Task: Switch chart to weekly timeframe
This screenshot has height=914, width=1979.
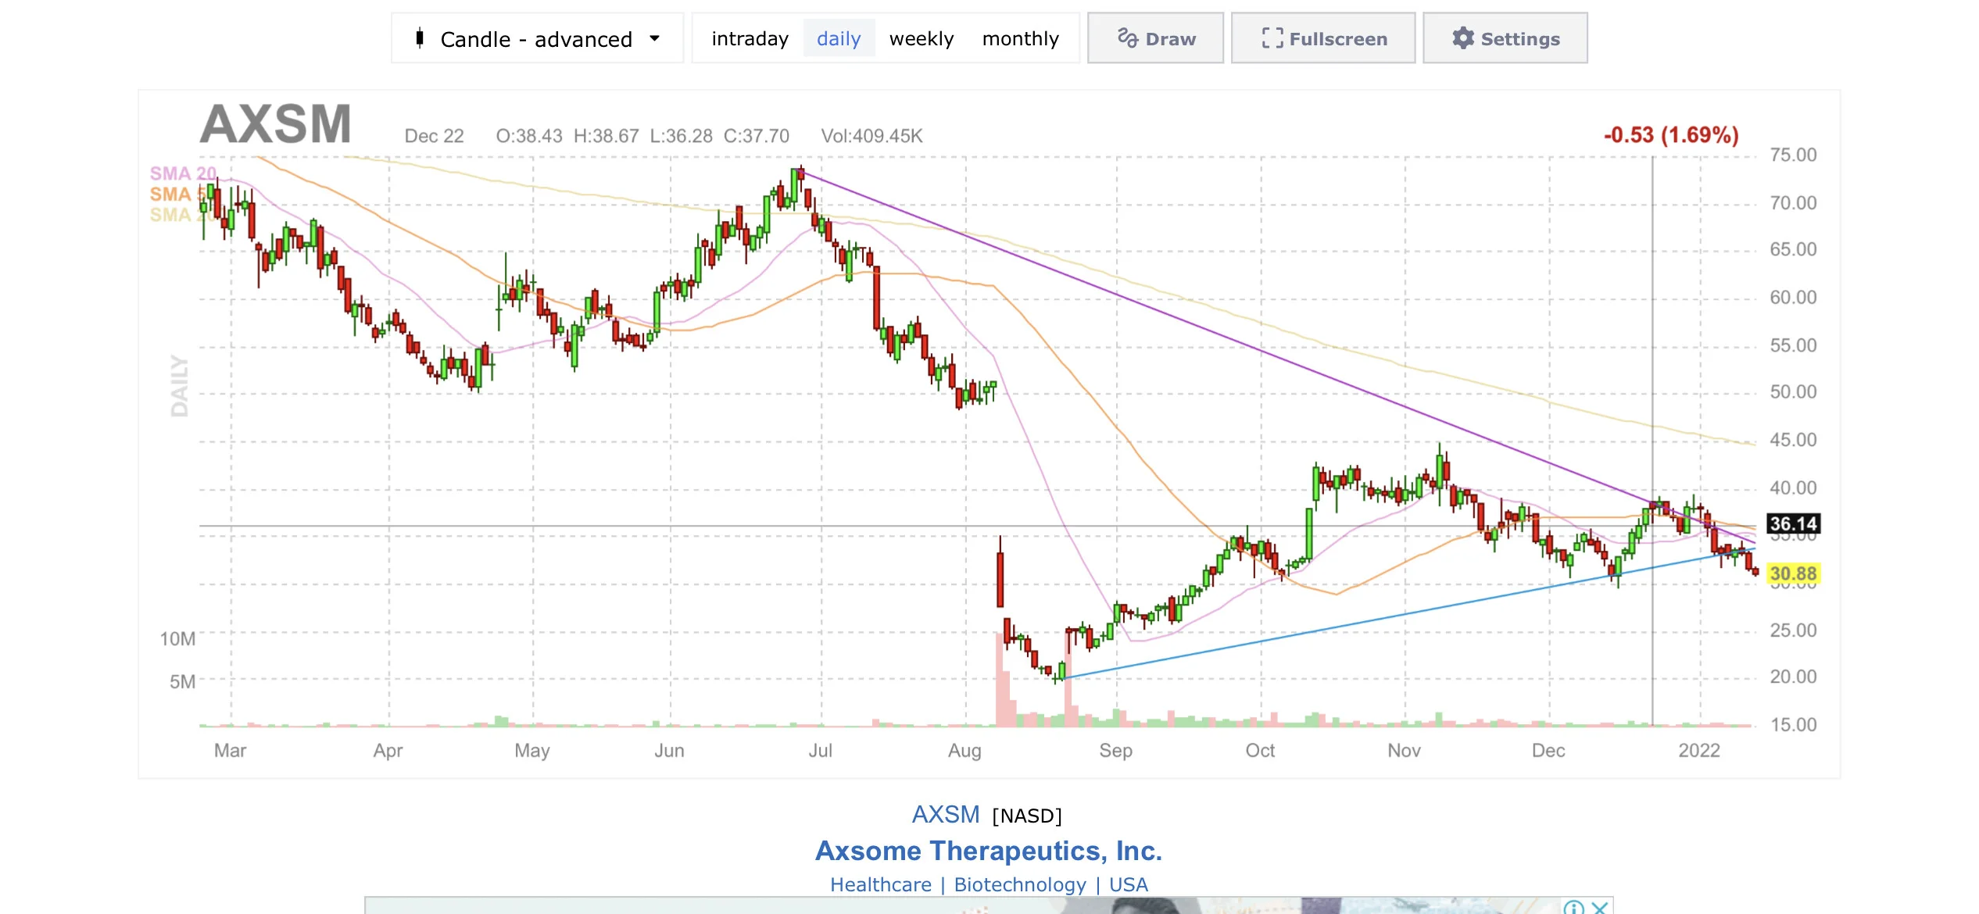Action: [922, 39]
